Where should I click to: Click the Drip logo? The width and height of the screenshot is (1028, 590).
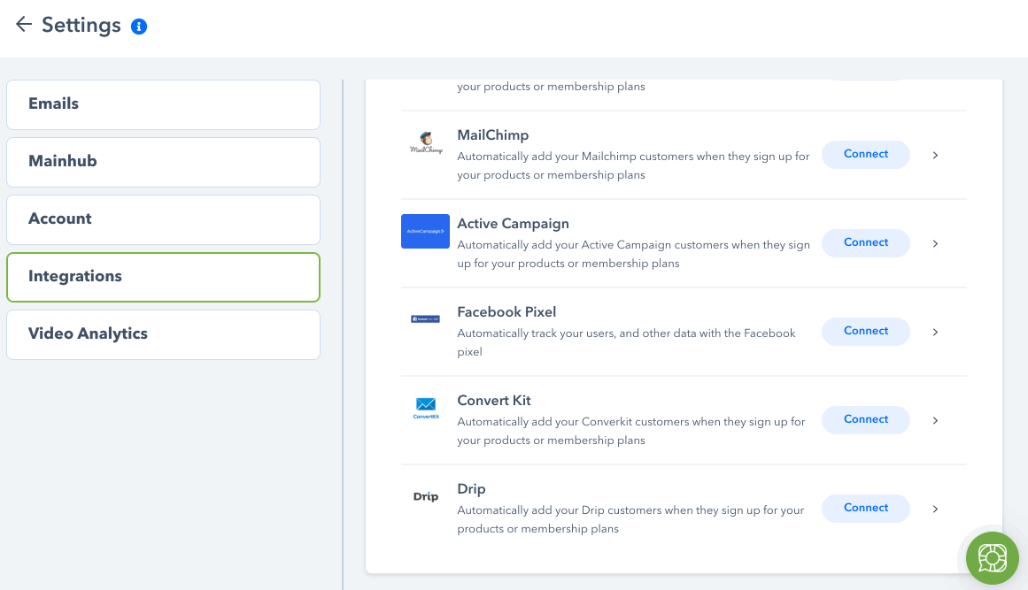(426, 496)
